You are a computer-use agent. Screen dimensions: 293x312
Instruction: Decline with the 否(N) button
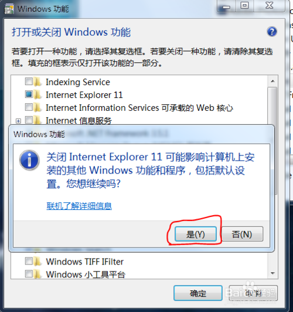243,234
